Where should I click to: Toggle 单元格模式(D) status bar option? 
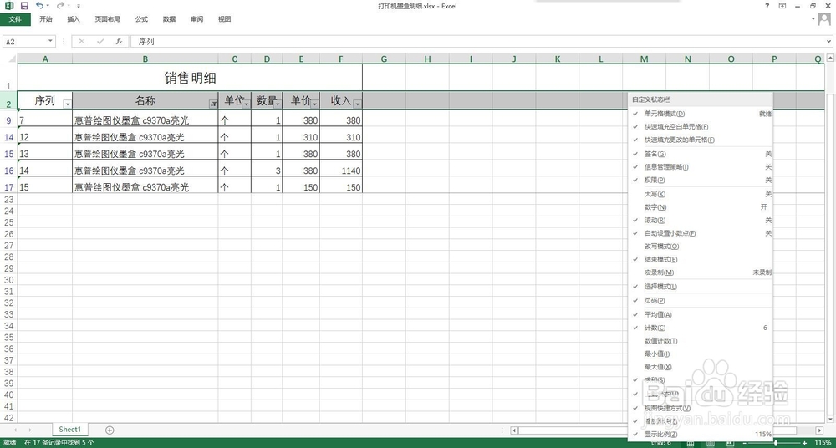[x=701, y=114]
